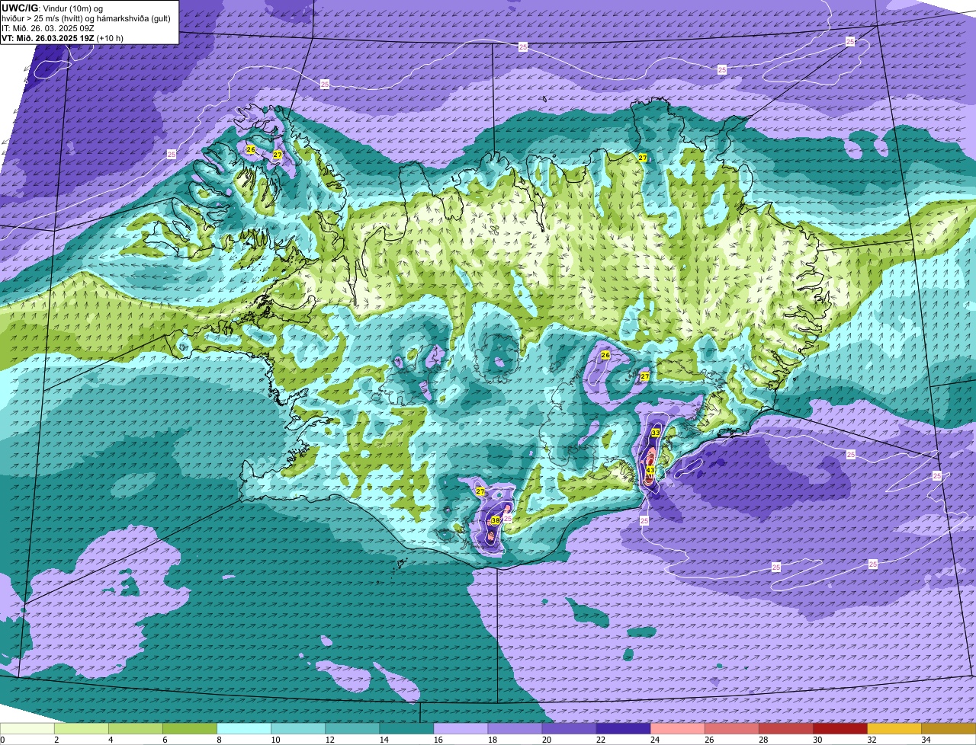Viewport: 976px width, 745px height.
Task: Select the ochre legend swatch above 34 m/s
Action: pyautogui.click(x=949, y=728)
